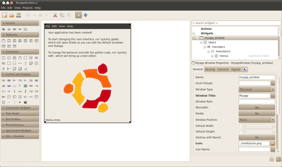This screenshot has width=282, height=167.
Task: Enable the Default Width checkbox
Action: 241,126
